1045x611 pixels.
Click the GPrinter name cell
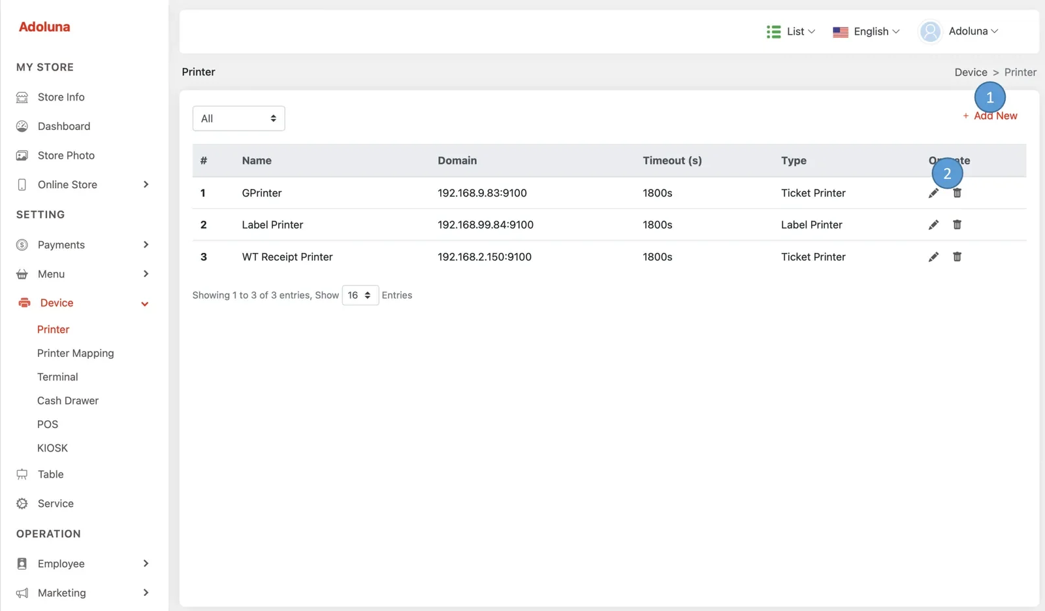pos(262,193)
